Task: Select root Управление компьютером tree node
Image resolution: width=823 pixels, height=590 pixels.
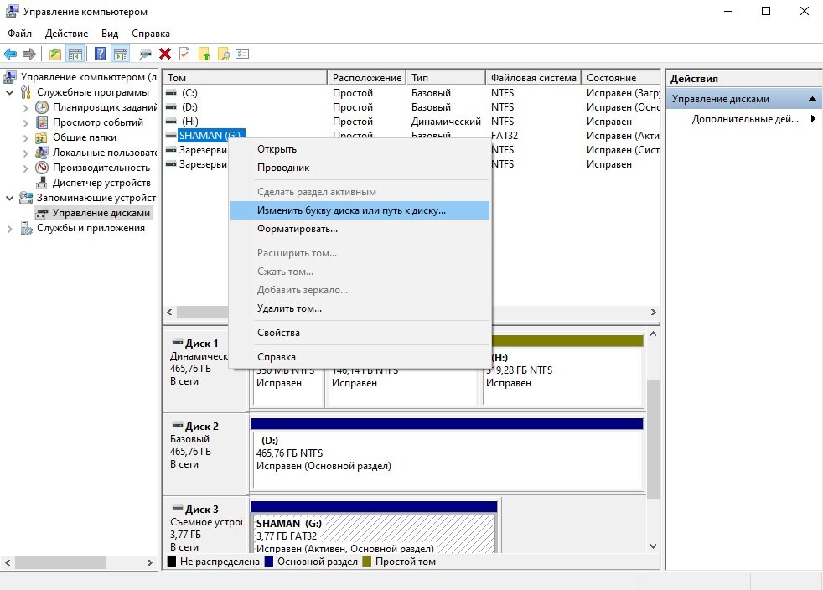Action: click(x=88, y=77)
